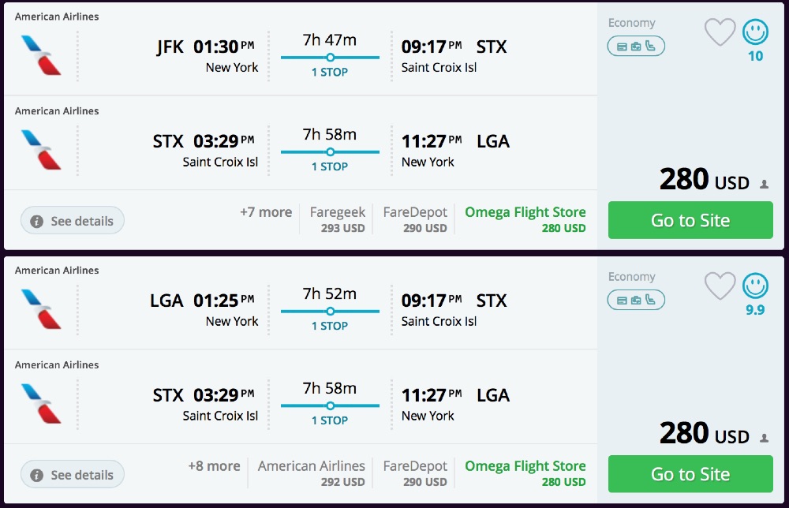Click the info icon next to See details
789x508 pixels.
(x=37, y=221)
